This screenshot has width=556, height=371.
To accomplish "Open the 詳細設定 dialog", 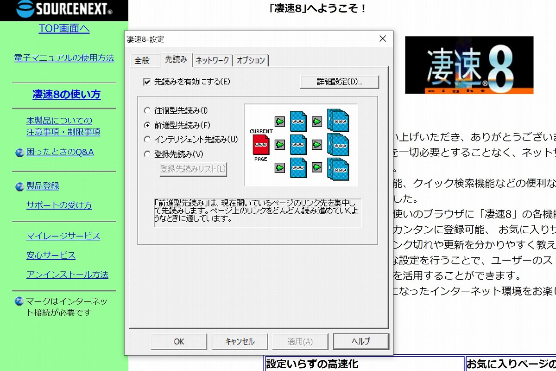I will point(340,82).
